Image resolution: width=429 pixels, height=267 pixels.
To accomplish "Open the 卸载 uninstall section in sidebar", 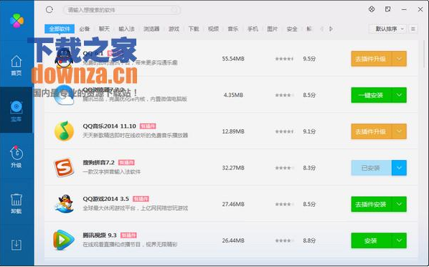I will (16, 203).
